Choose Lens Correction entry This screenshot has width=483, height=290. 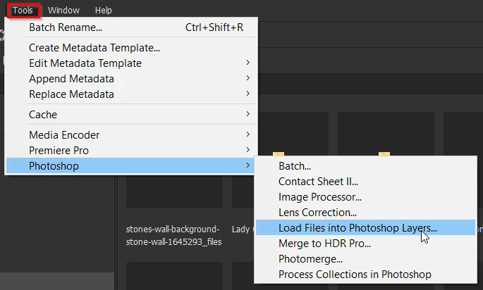point(366,212)
